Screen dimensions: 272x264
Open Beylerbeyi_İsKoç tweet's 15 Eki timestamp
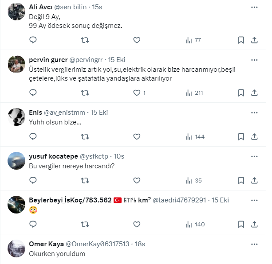pos(221,200)
